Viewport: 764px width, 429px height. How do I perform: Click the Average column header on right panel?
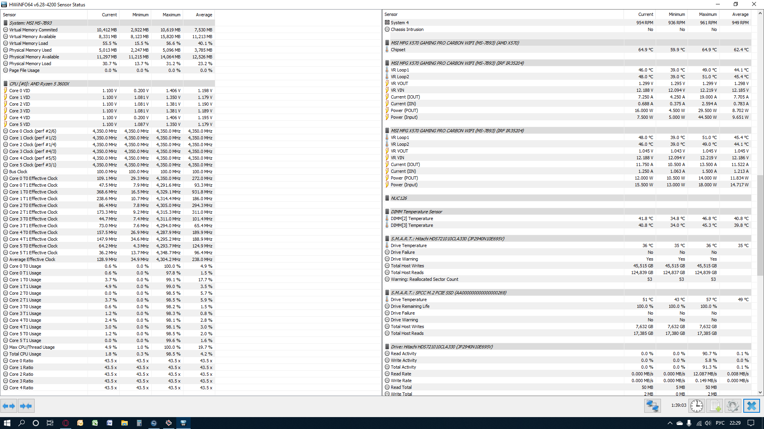coord(740,14)
